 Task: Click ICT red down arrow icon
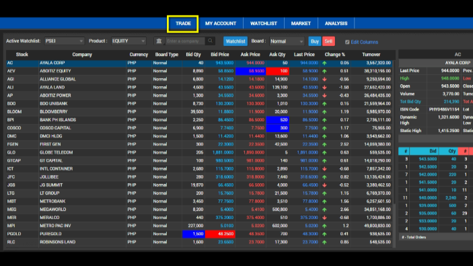324,169
